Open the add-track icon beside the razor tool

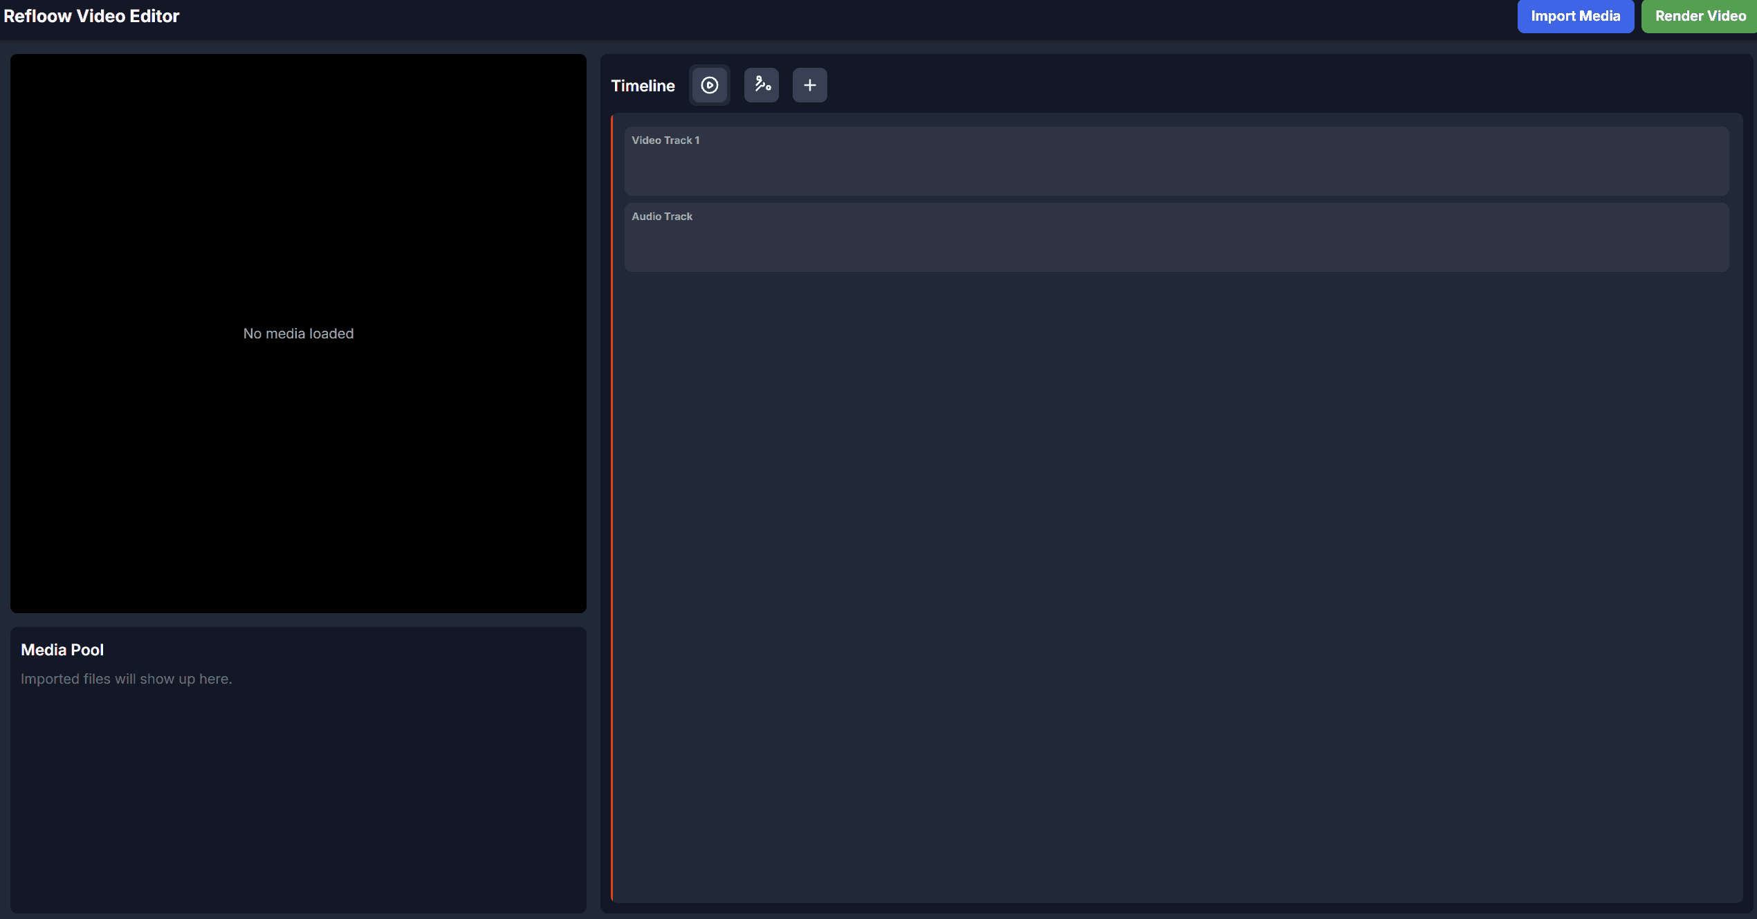pos(809,84)
